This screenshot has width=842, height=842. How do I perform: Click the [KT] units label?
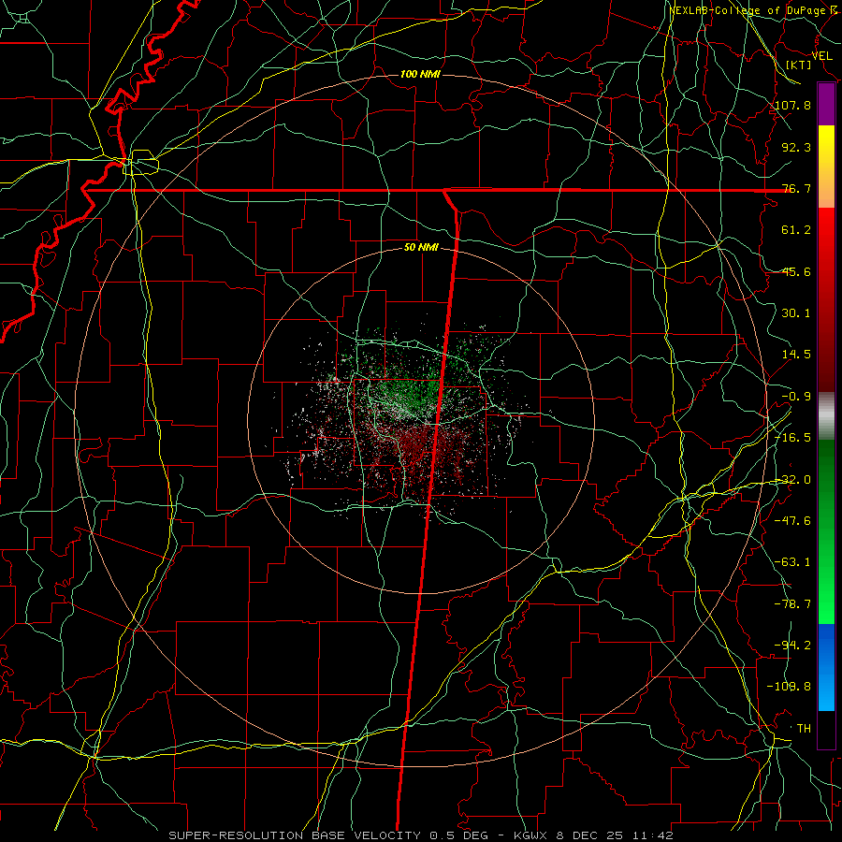point(799,65)
